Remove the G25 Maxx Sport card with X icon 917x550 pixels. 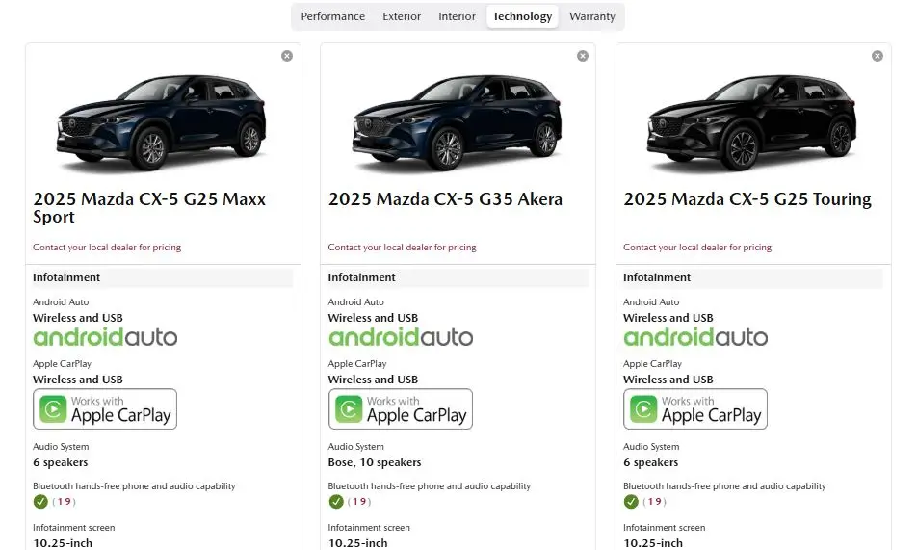click(x=287, y=56)
